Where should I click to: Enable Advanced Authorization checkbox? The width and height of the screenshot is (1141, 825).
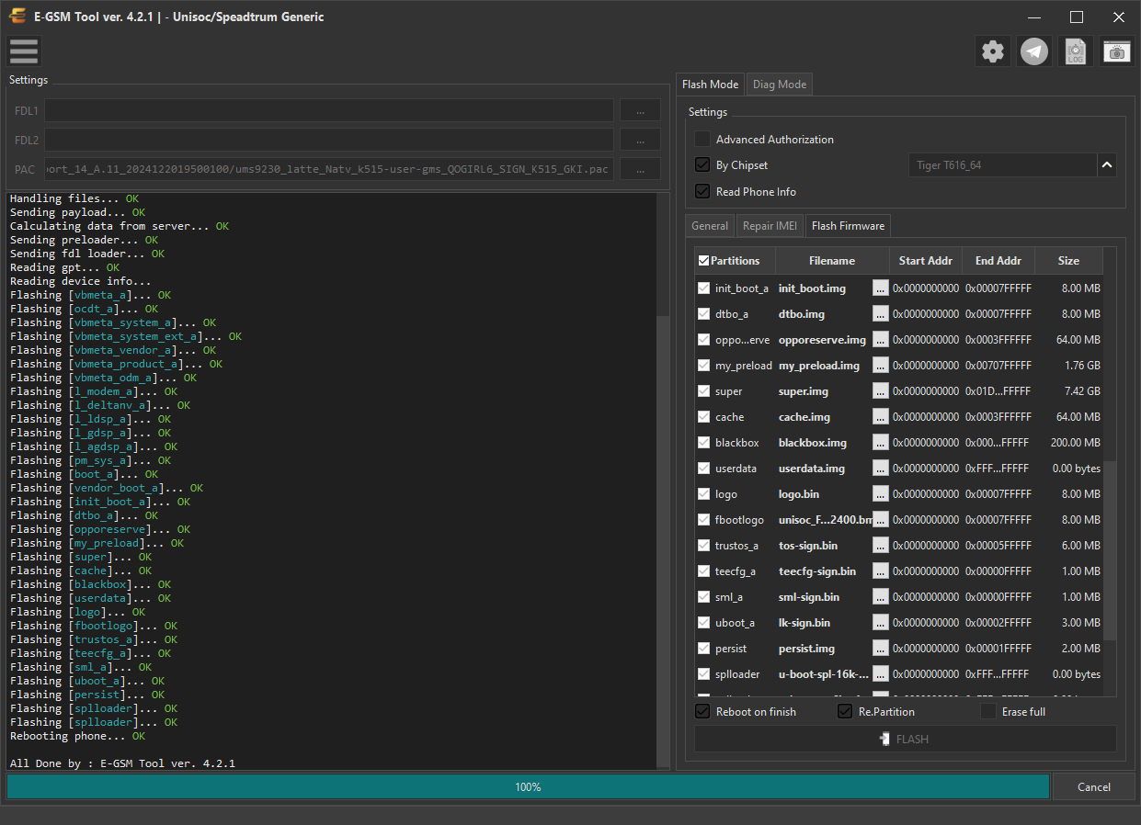click(702, 140)
